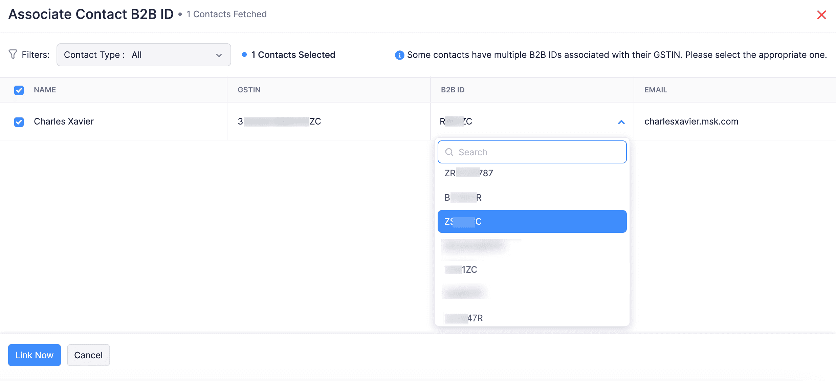
Task: Close the Associate Contact B2B ID dialog
Action: (x=822, y=15)
